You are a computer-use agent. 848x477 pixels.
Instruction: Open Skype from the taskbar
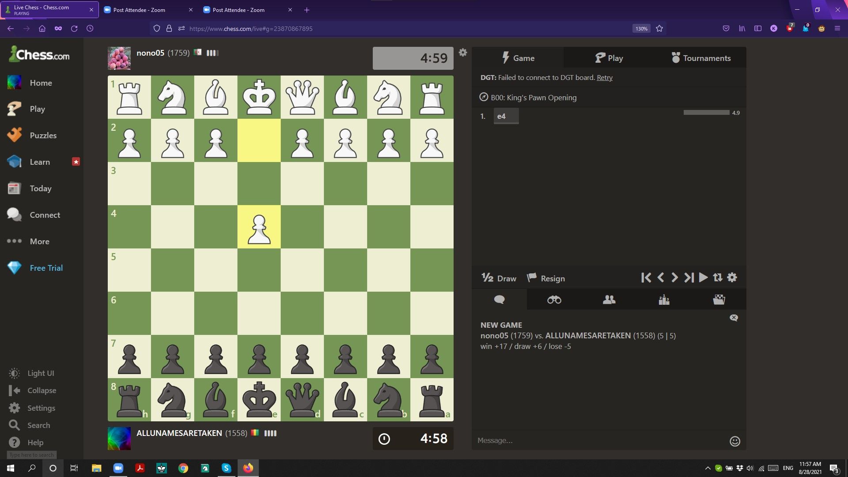click(226, 468)
